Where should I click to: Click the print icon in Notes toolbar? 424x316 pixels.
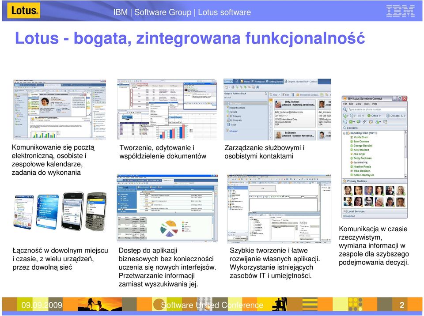click(233, 87)
